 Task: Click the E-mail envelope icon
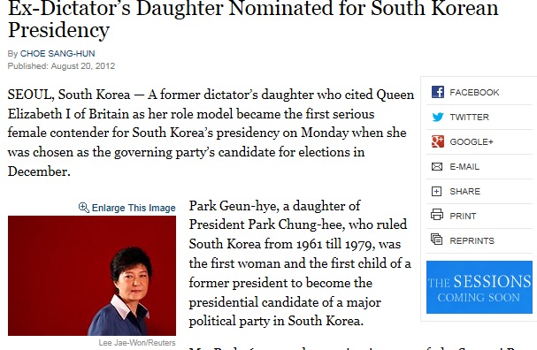coord(437,167)
